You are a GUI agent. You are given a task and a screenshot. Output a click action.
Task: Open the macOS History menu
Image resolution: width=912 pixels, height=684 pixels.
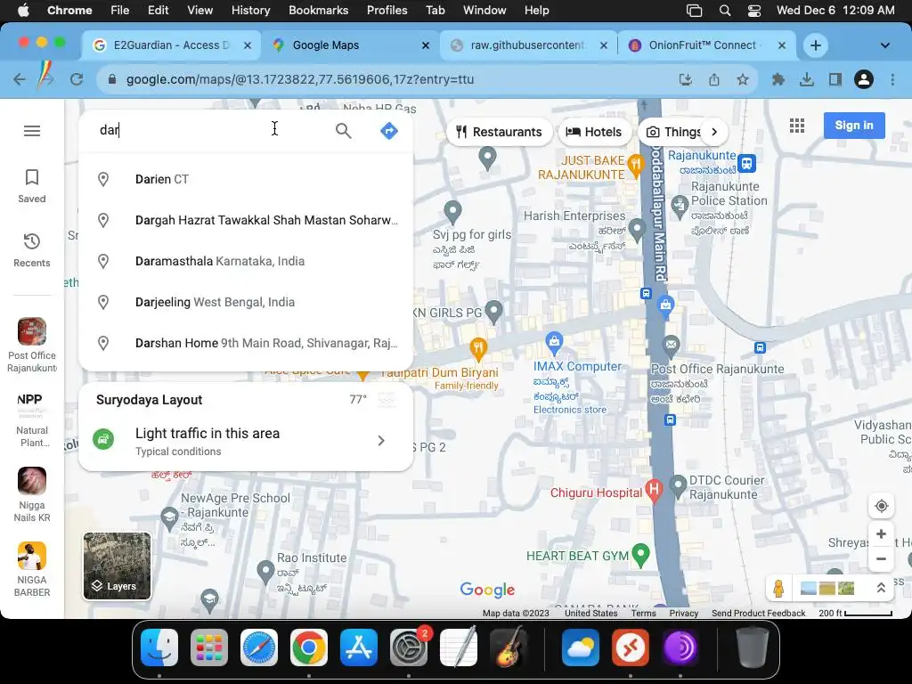250,11
